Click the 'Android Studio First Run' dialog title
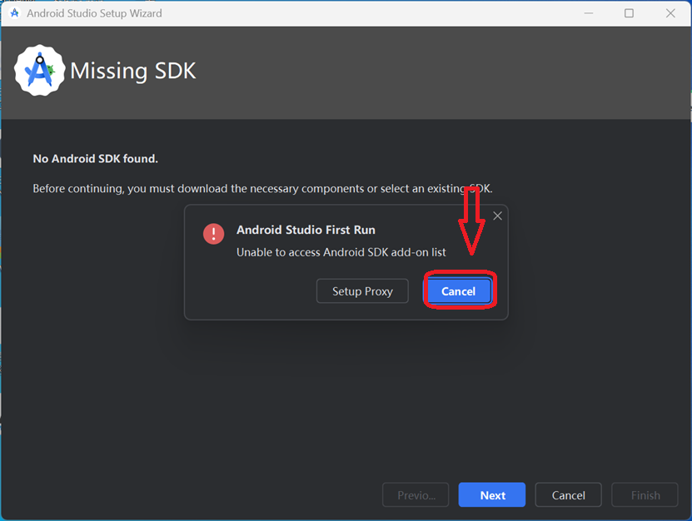Screen dimensions: 692x521 click(306, 230)
